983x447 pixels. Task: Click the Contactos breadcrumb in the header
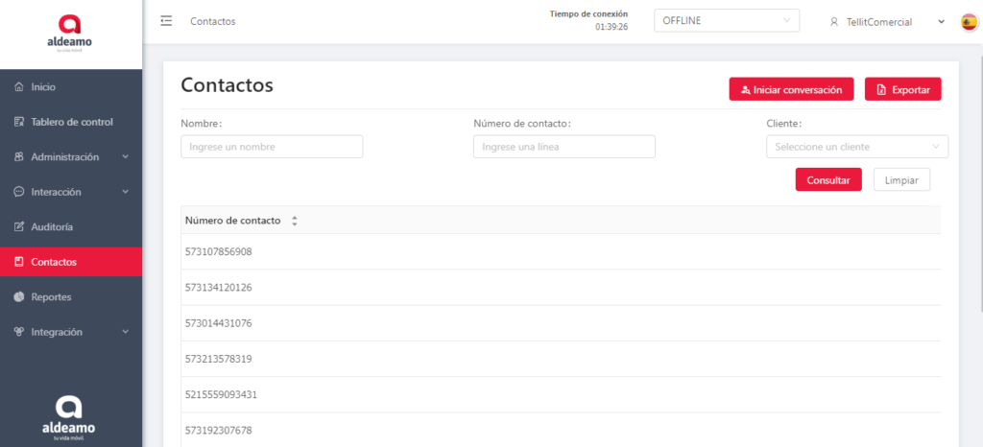click(x=213, y=21)
